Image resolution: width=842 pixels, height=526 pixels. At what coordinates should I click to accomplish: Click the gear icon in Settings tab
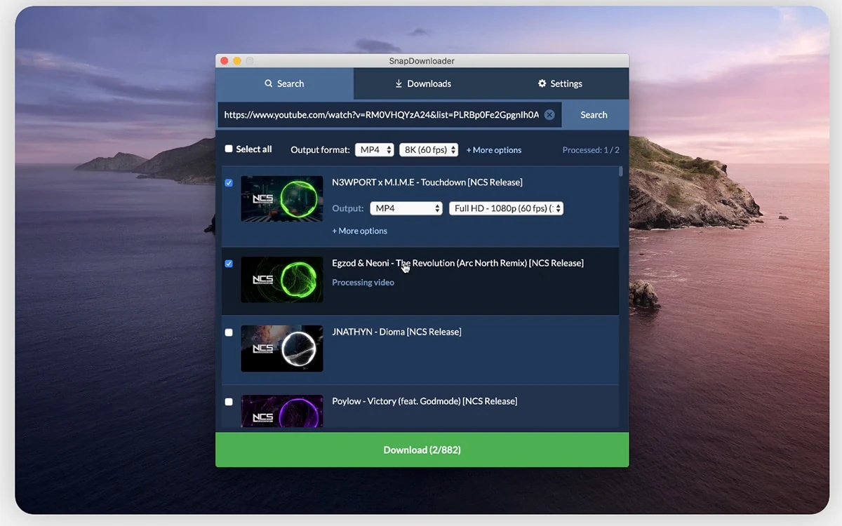[x=542, y=83]
